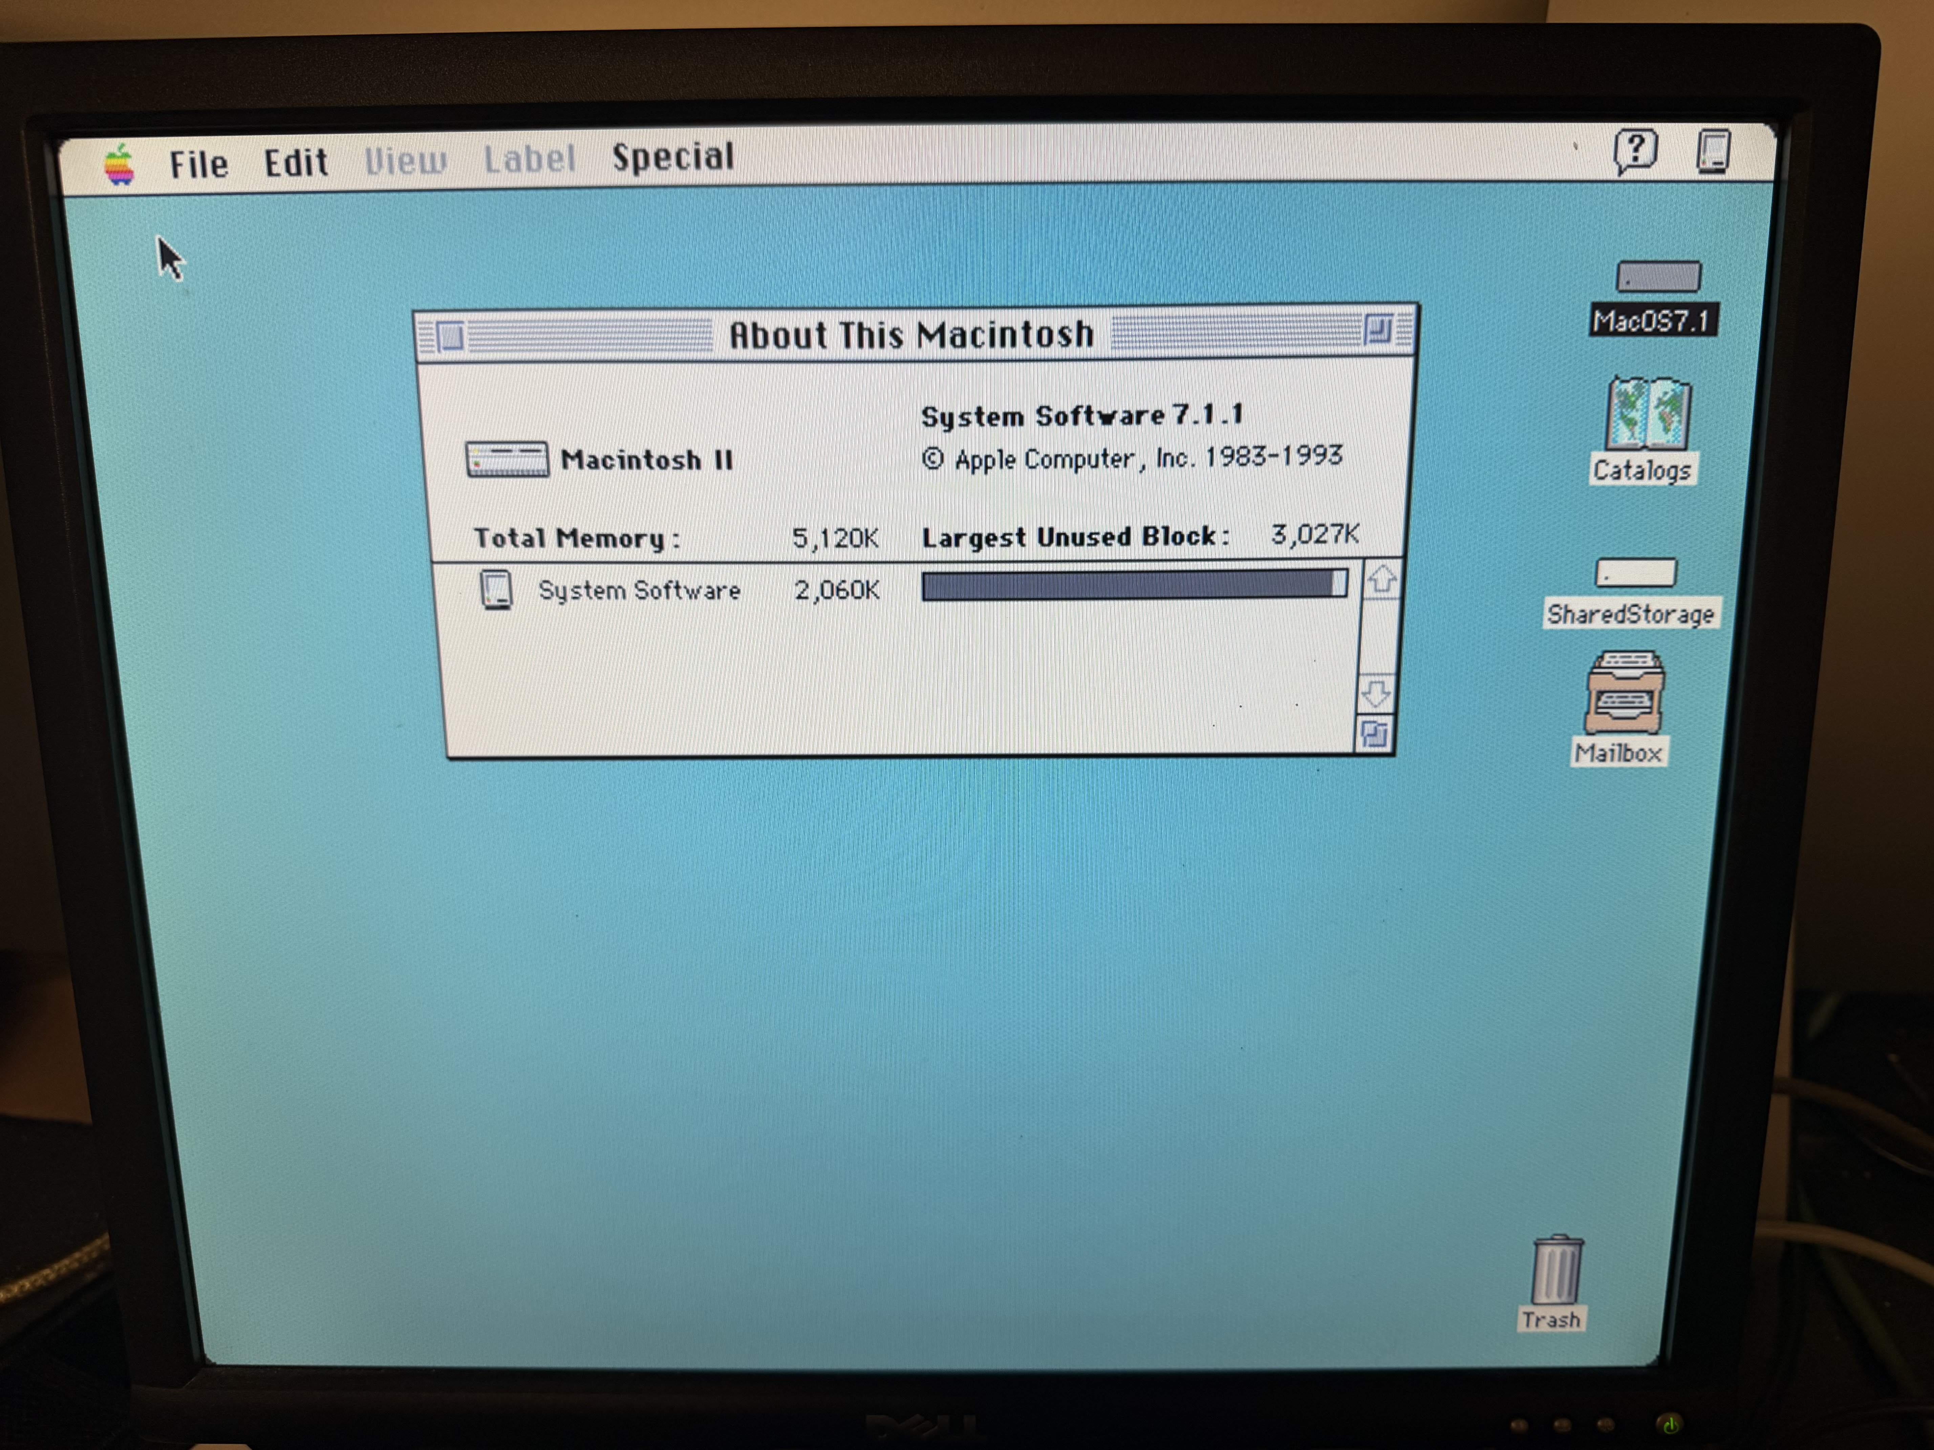This screenshot has height=1450, width=1934.
Task: Click the Largest Unused Block value '3,027K'
Action: (x=1315, y=534)
